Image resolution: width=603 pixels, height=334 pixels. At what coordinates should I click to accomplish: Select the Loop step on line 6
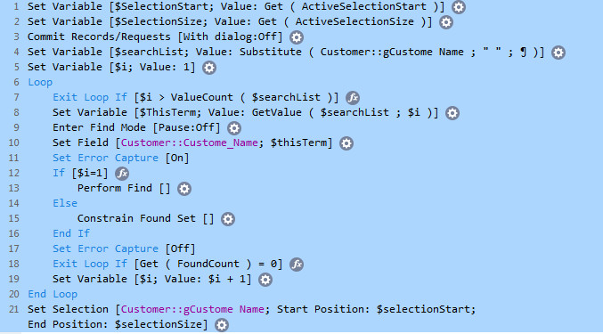click(x=40, y=82)
